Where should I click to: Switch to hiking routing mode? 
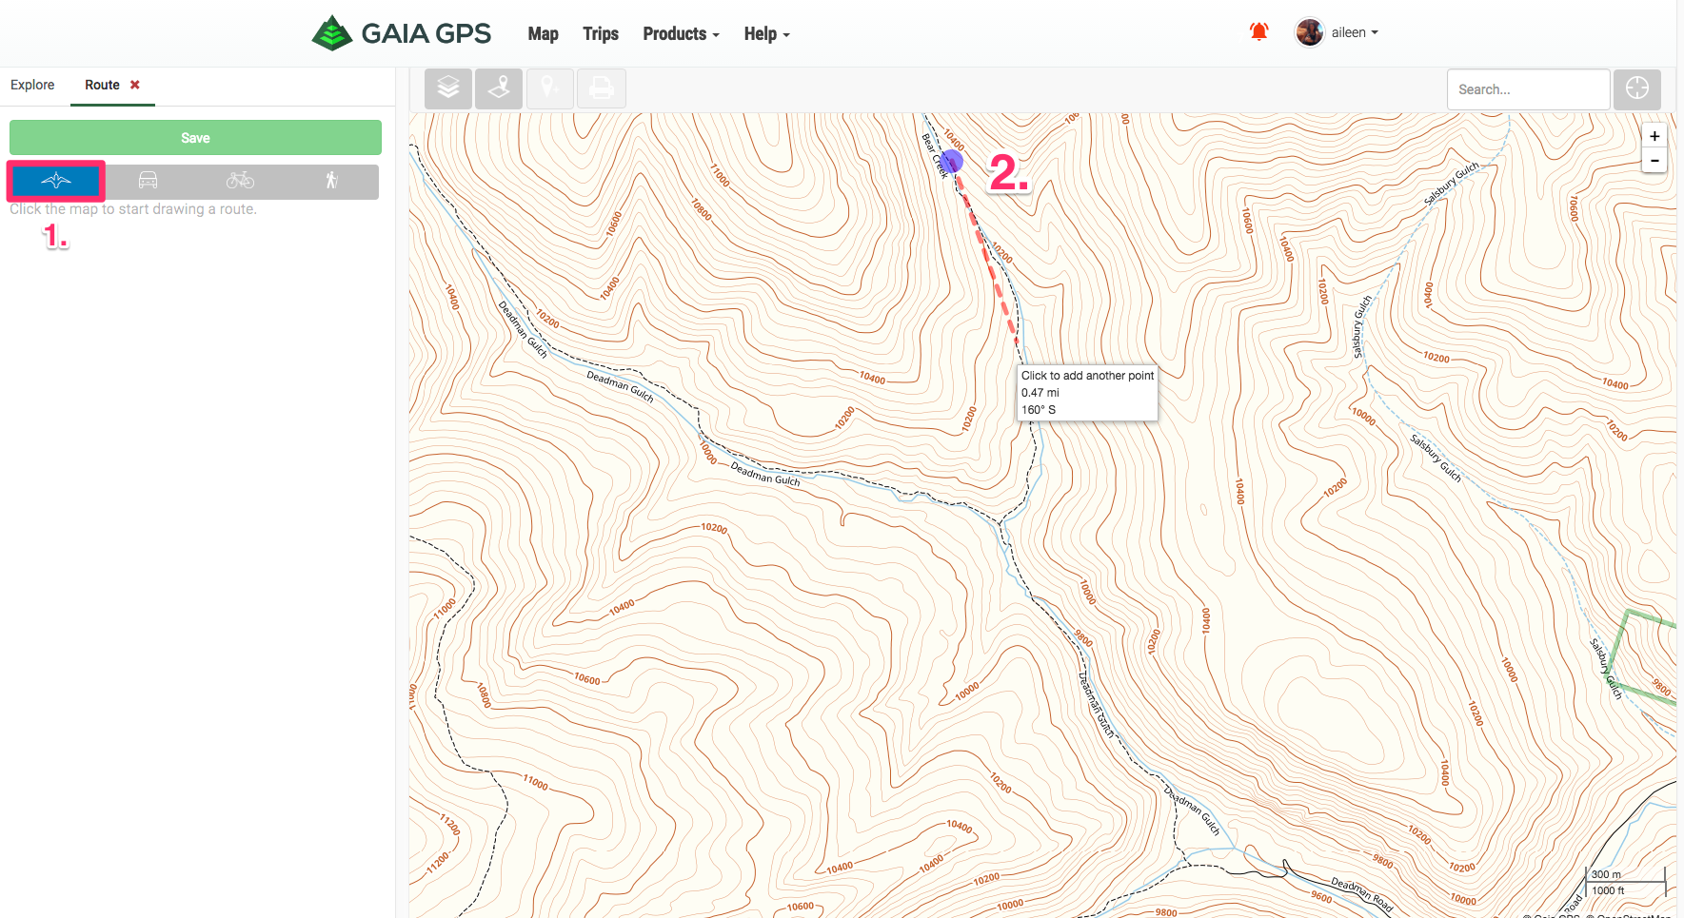point(331,181)
